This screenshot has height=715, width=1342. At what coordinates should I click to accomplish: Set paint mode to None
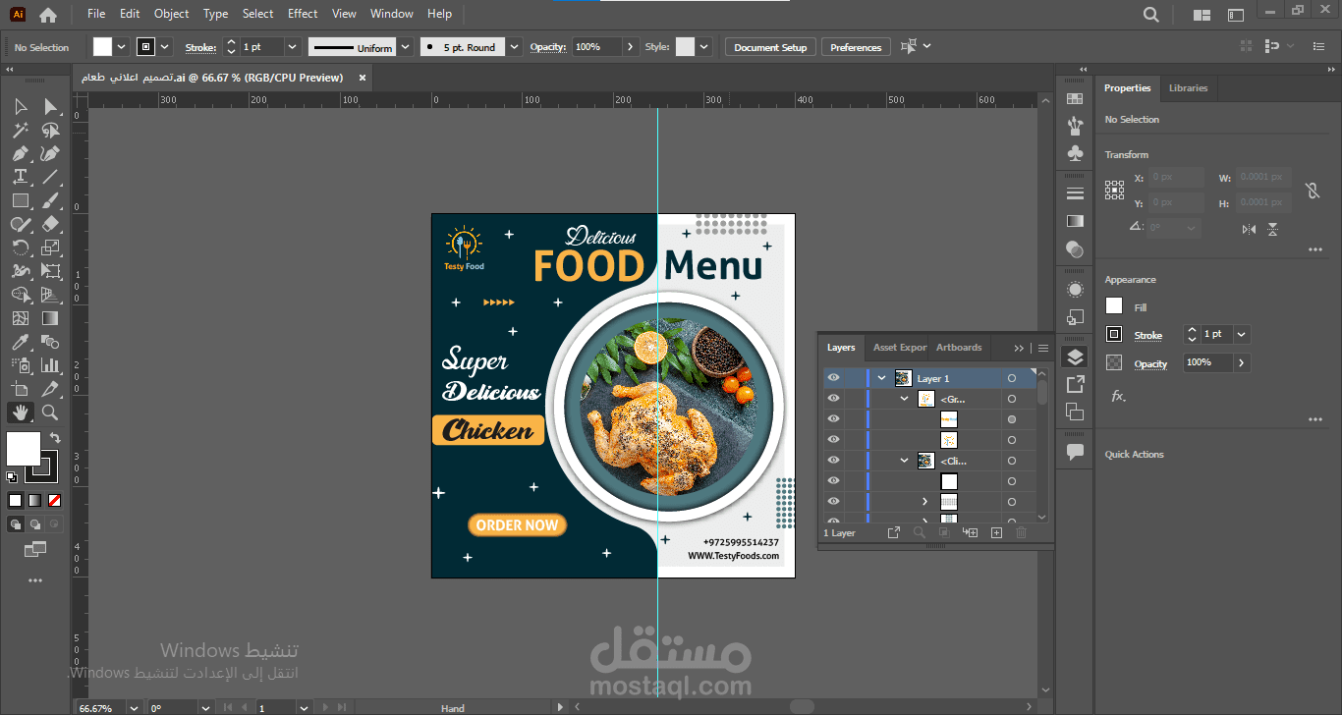[x=54, y=500]
